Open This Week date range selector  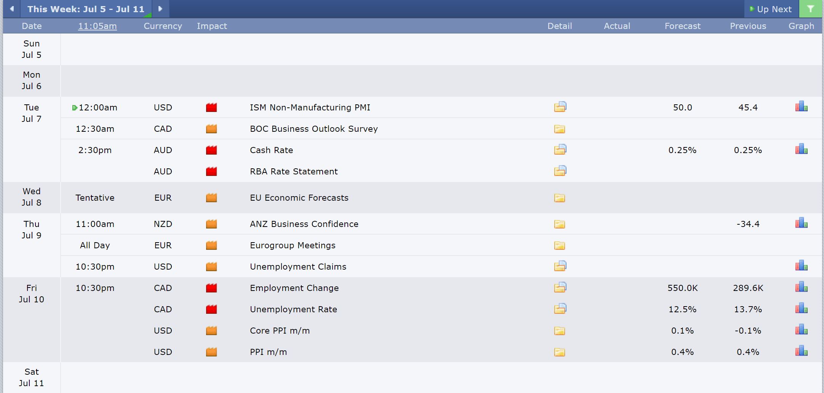(86, 9)
